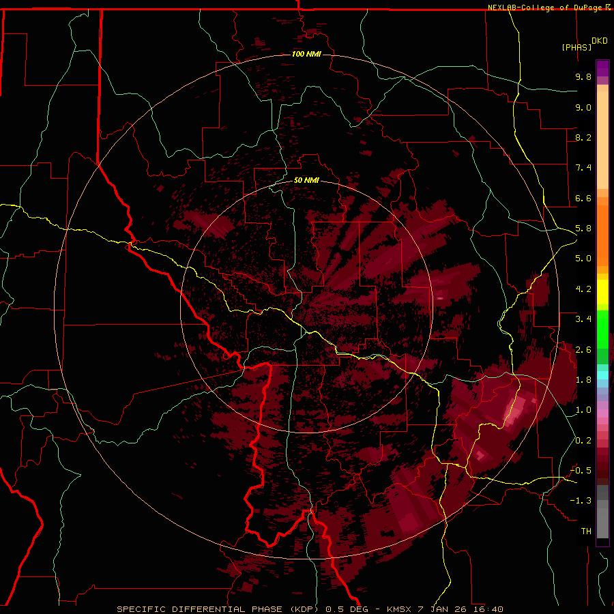Viewport: 614px width, 614px height.
Task: Select the 7.4 scale value
Action: click(583, 168)
